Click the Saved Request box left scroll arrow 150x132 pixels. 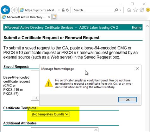coord(36,98)
